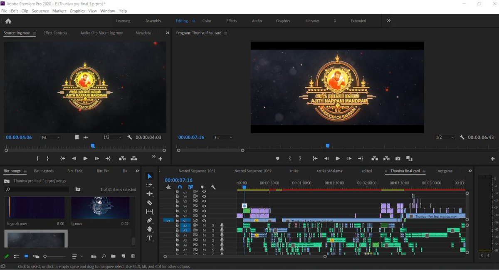
Task: Click the Program monitor playhead scrubber
Action: pyautogui.click(x=328, y=146)
